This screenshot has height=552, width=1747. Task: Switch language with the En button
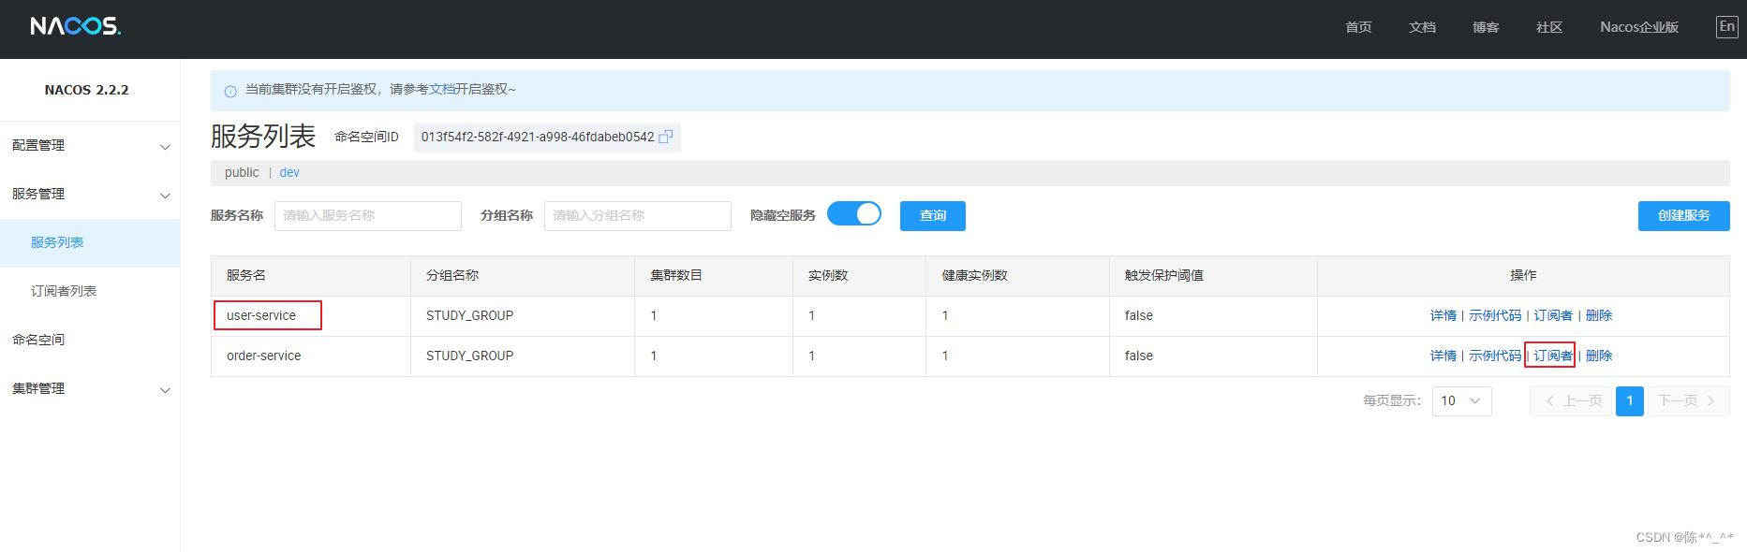click(1726, 26)
